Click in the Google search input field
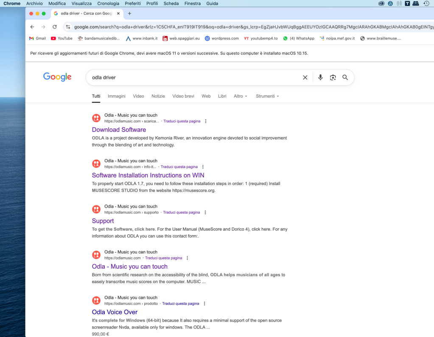 [191, 77]
